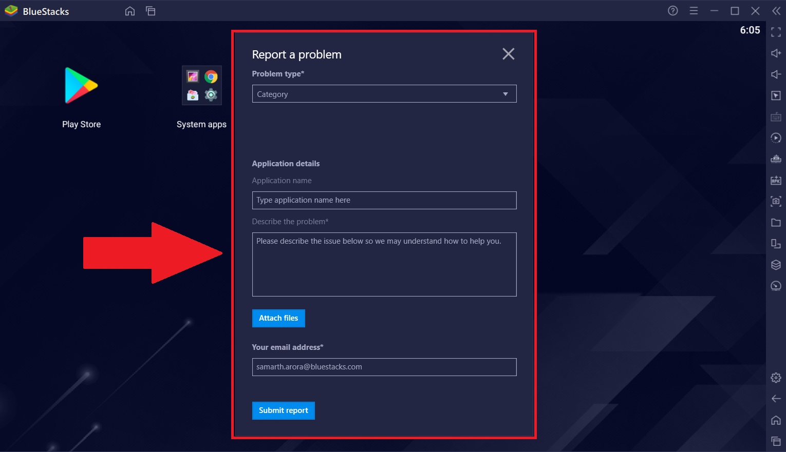Click the Attach files button

(x=278, y=318)
